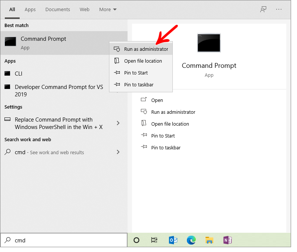The image size is (297, 252).
Task: Expand the cmd web results chevron
Action: click(x=118, y=152)
